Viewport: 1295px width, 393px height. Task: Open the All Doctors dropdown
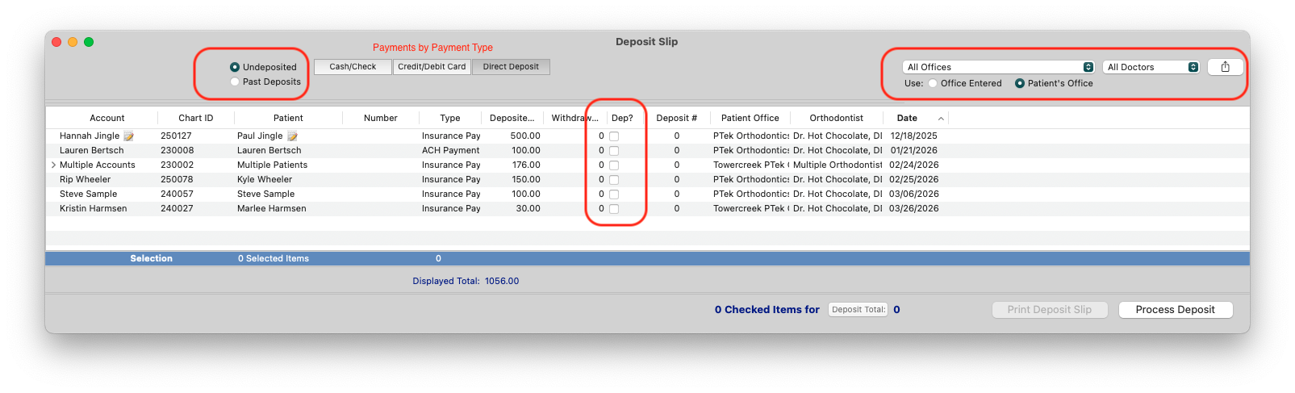(x=1151, y=67)
